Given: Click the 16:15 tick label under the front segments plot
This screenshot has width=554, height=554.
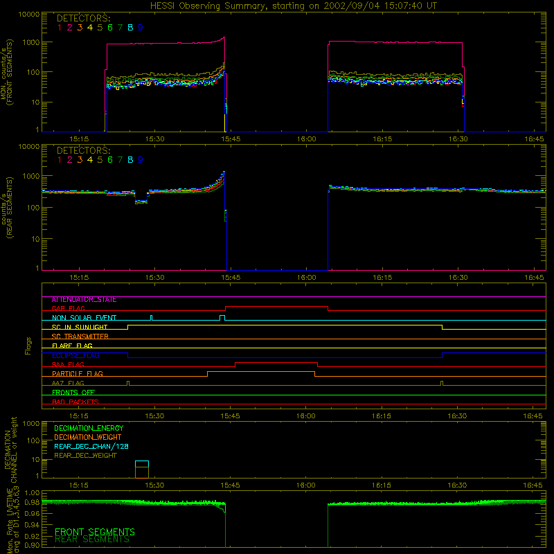Looking at the screenshot, I should 382,139.
